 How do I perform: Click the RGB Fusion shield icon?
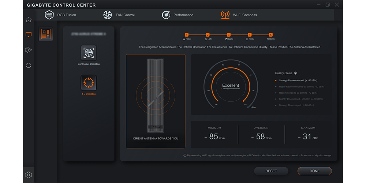49,15
